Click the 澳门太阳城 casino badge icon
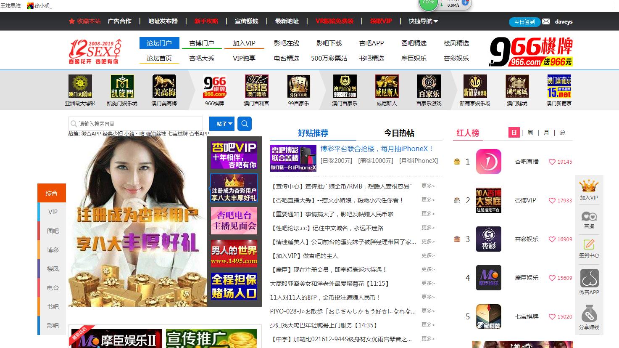 click(80, 86)
